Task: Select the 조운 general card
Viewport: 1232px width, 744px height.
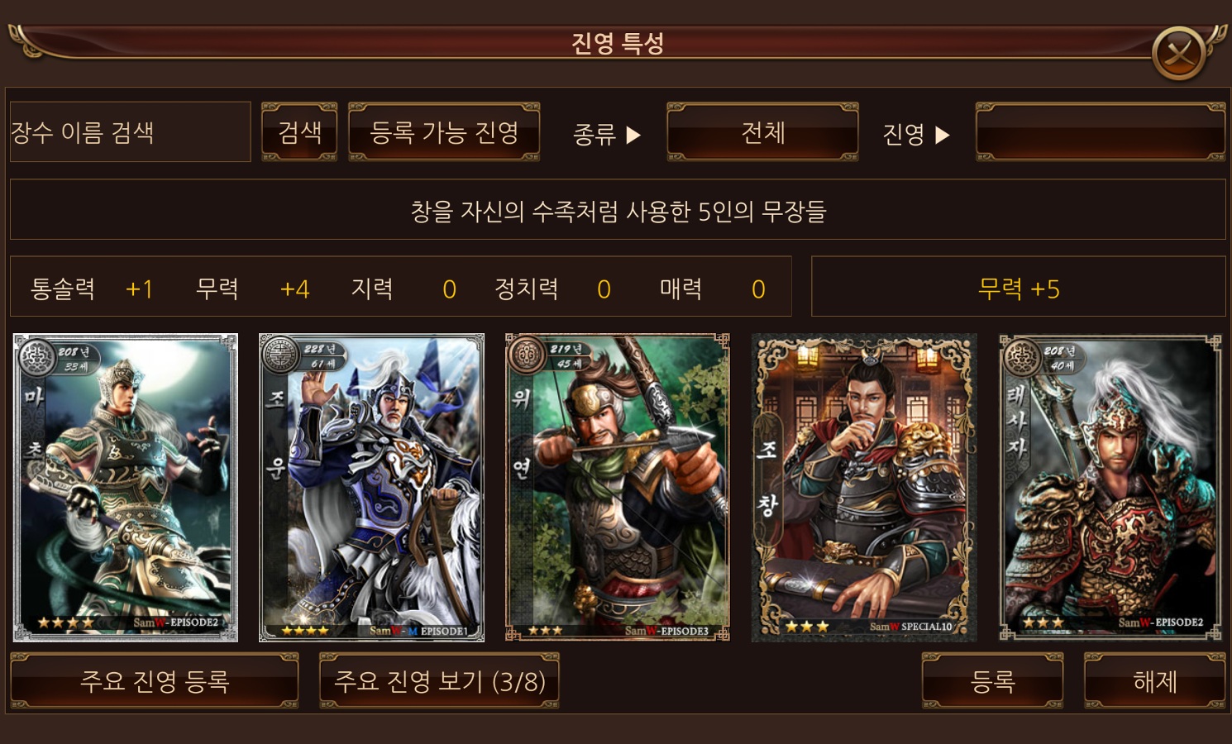Action: pyautogui.click(x=371, y=488)
